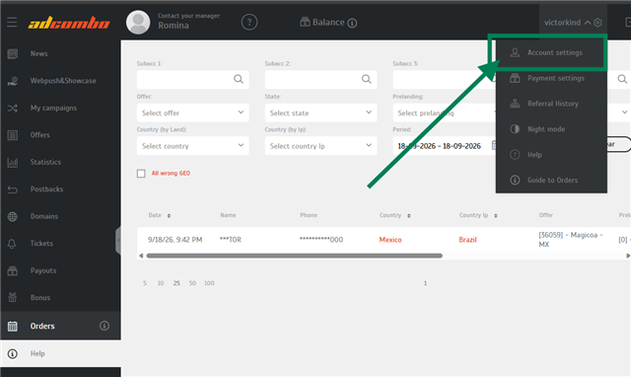
Task: Open the hamburger menu icon
Action: coord(12,22)
